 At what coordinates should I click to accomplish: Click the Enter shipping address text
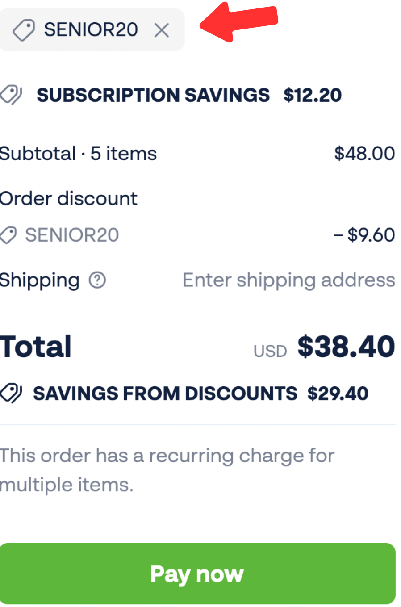pyautogui.click(x=288, y=280)
